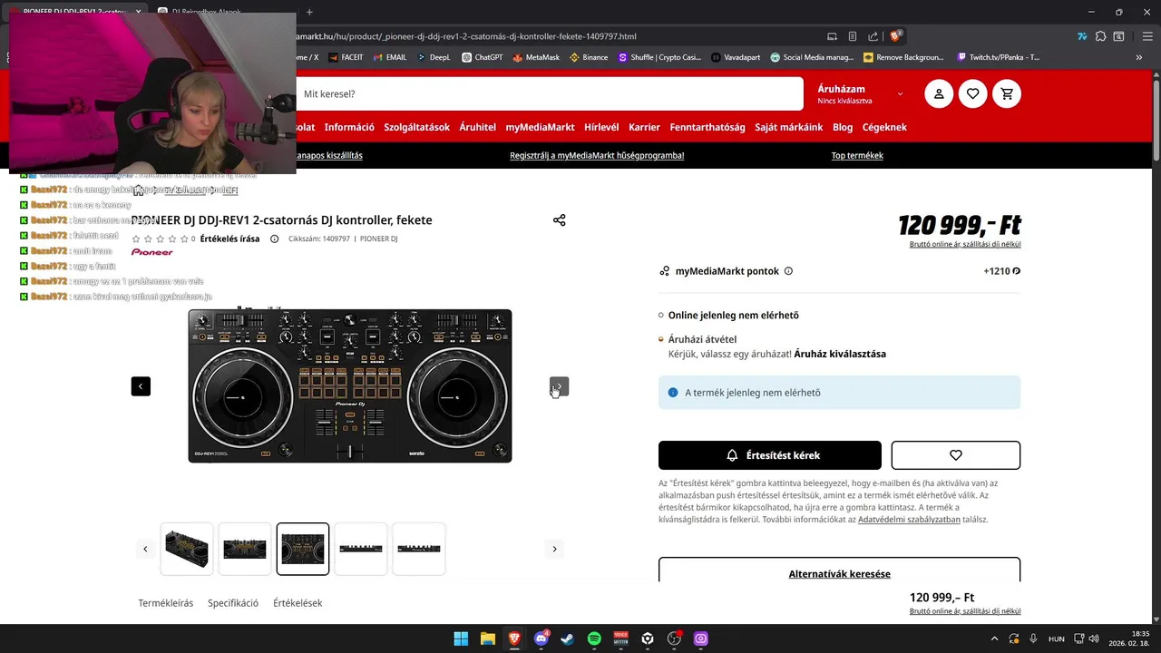Switch to the Értékelések tab

[x=298, y=603]
